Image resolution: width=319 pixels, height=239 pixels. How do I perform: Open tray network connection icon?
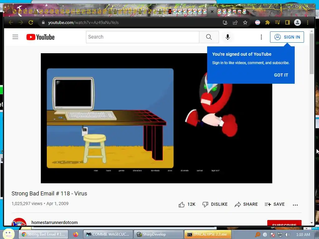pyautogui.click(x=280, y=235)
